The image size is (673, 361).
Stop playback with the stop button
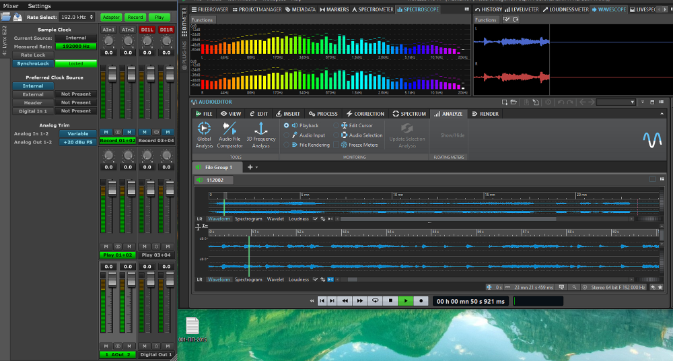tap(391, 301)
